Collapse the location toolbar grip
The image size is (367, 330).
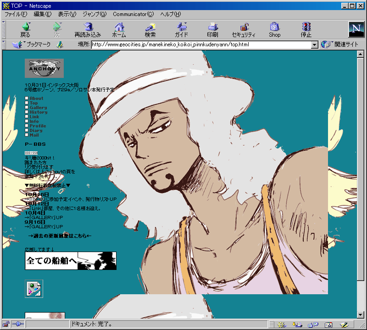click(4, 44)
